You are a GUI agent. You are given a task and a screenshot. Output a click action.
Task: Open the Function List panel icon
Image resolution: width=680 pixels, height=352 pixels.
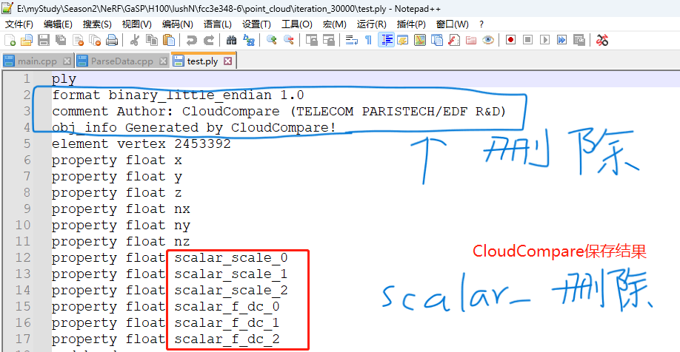click(454, 40)
